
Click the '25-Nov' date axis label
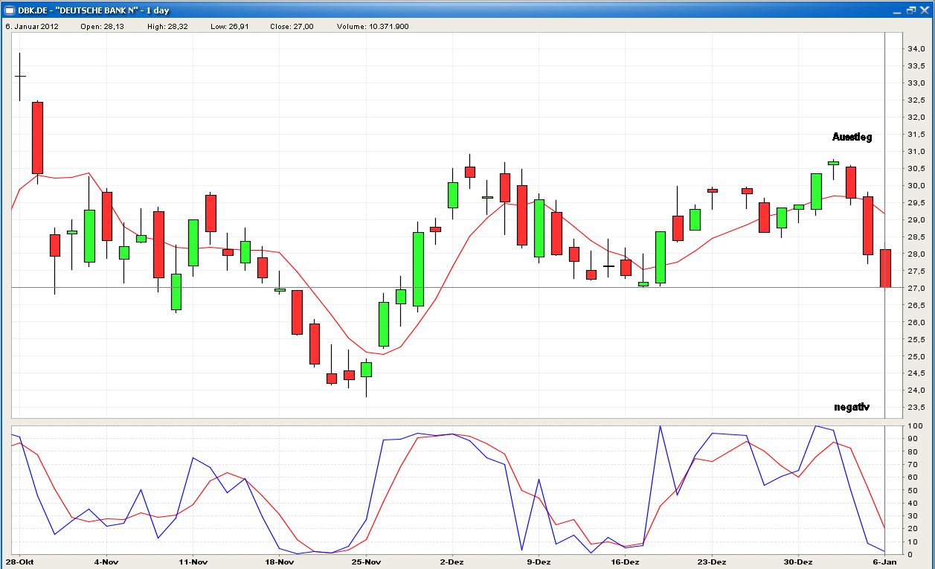pos(367,562)
